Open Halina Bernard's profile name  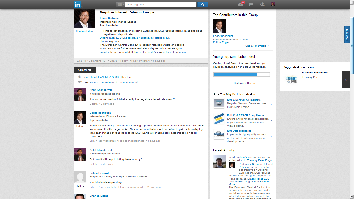99,173
